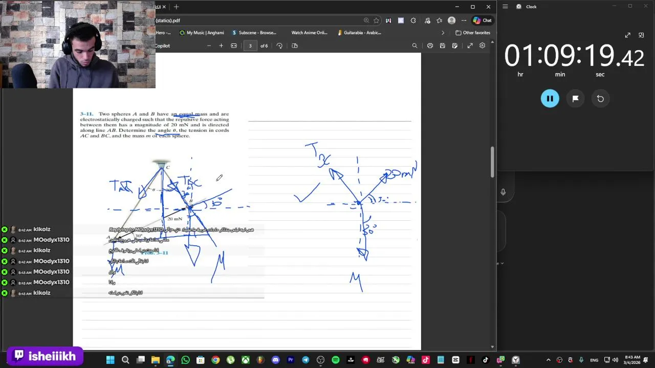Keep the Clock stopwatch on top
655x368 pixels.
[641, 35]
